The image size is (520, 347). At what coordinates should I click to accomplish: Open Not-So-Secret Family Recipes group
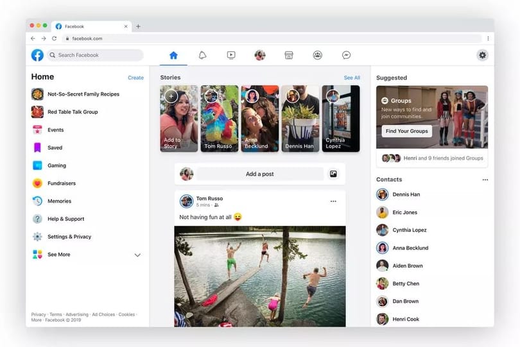click(x=75, y=94)
